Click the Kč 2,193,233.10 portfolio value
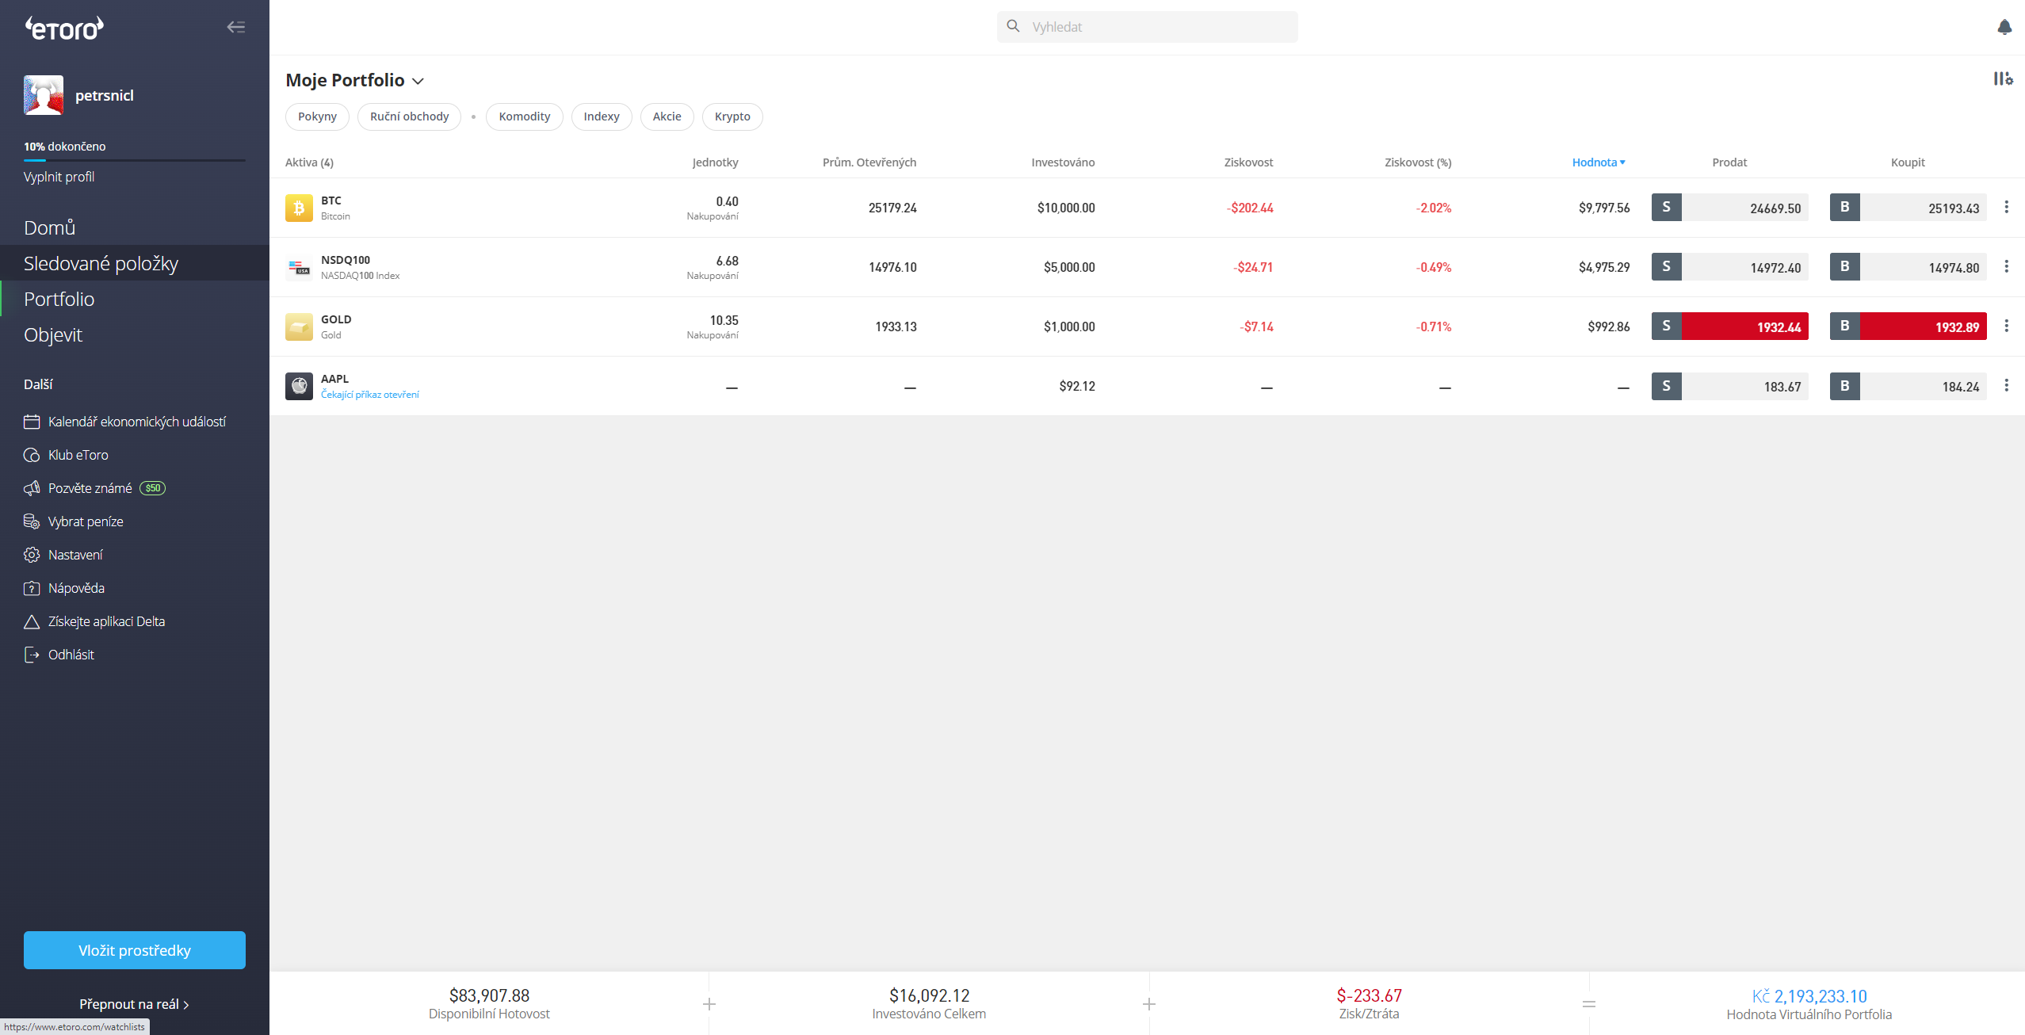This screenshot has width=2025, height=1035. point(1809,996)
